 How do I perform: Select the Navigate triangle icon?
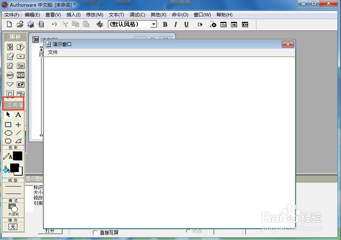pos(10,84)
